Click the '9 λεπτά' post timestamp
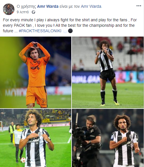The width and height of the screenshot is (144, 167). (x=23, y=12)
